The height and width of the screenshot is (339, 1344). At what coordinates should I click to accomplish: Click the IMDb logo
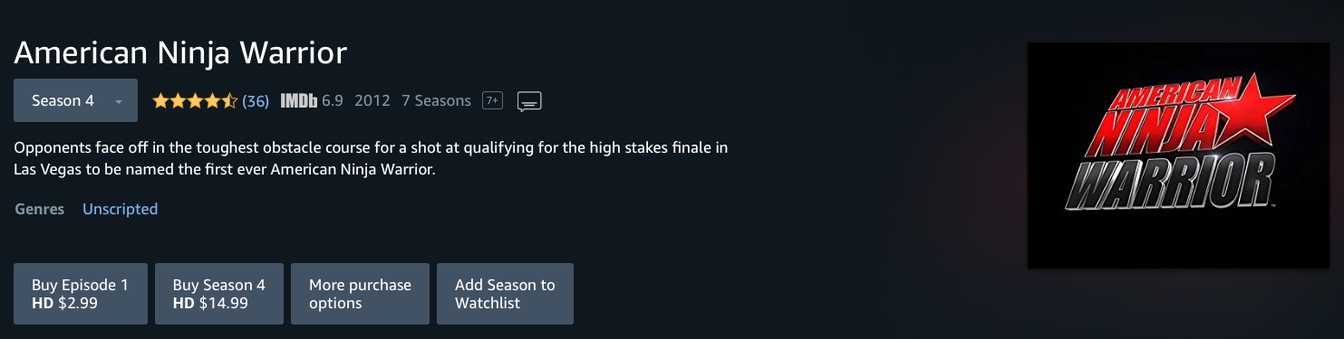coord(298,101)
